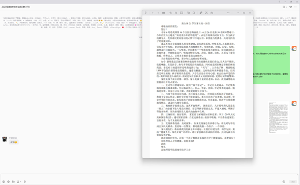
Task: Open chat more options menu at top right
Action: coord(295,7)
